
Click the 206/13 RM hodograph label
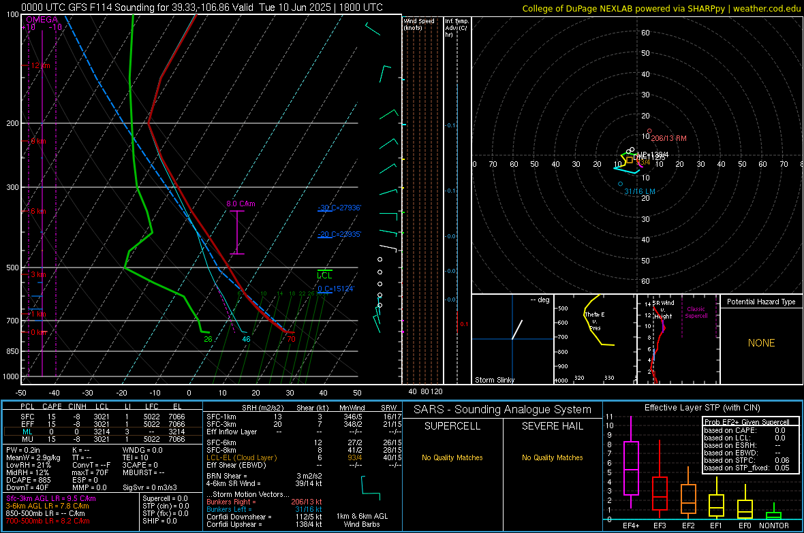tap(668, 138)
